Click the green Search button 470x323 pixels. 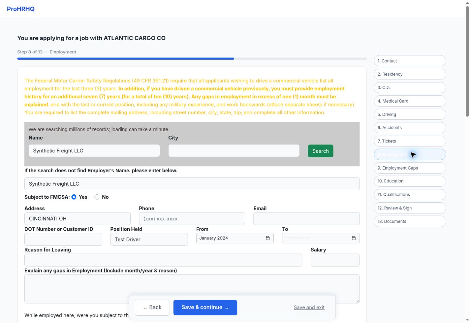[x=320, y=151]
